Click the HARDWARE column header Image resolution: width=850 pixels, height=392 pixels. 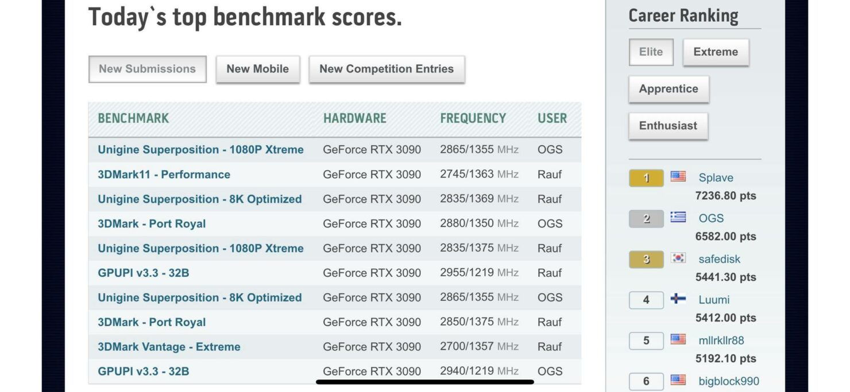pyautogui.click(x=355, y=119)
